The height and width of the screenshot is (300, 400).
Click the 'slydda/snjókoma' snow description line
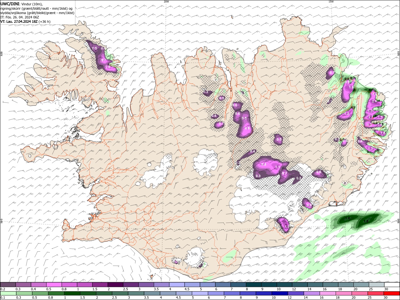coord(37,13)
